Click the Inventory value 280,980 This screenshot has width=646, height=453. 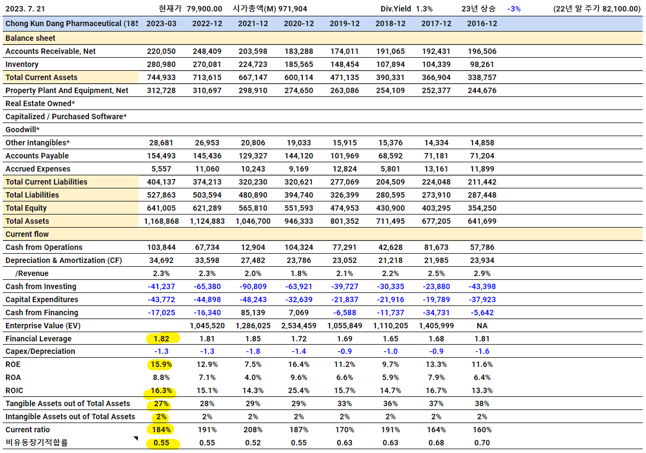click(x=161, y=64)
